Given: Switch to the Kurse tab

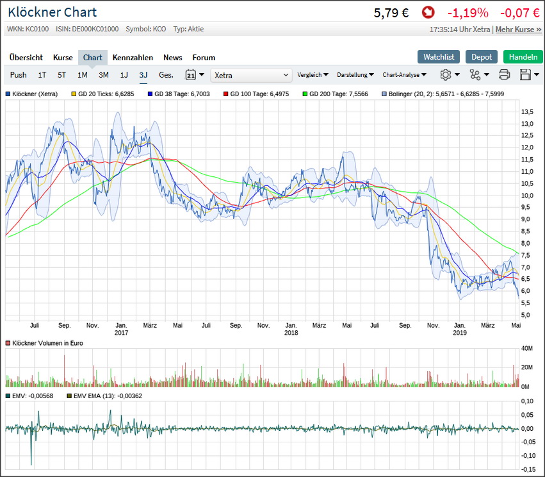Looking at the screenshot, I should pos(63,58).
